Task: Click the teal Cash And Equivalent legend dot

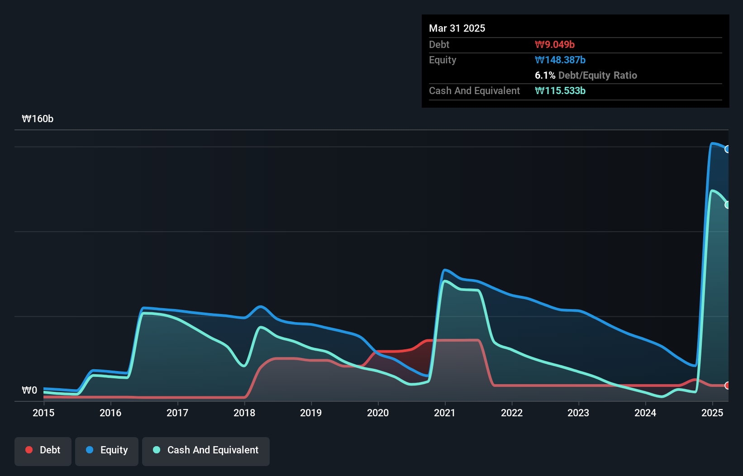Action: coord(157,450)
